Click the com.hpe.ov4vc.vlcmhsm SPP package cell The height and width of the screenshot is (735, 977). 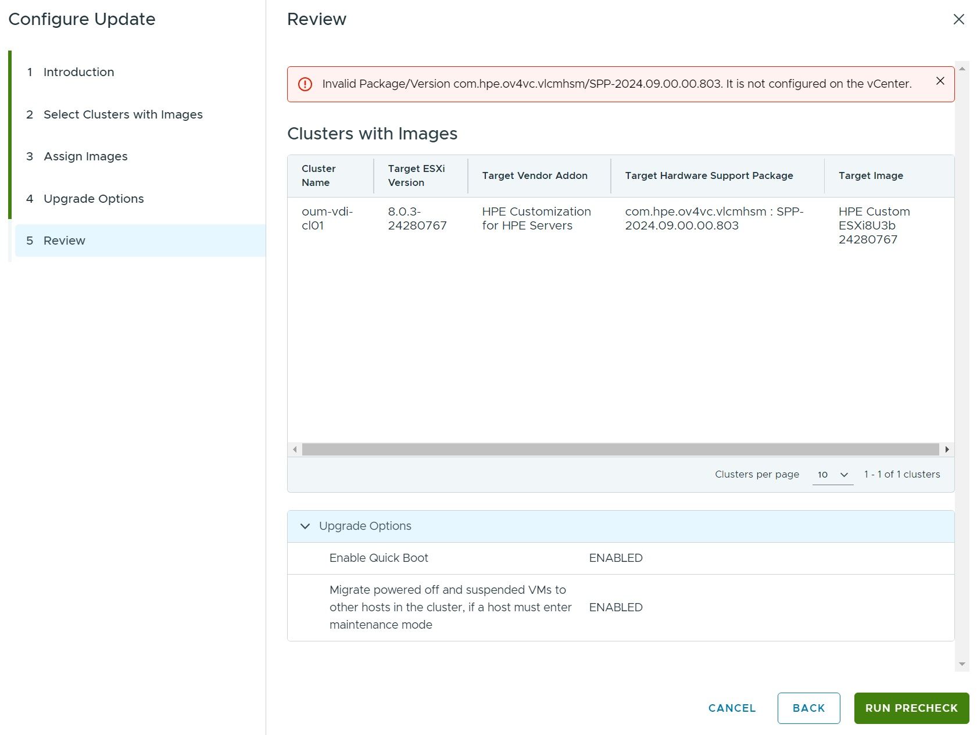[714, 218]
